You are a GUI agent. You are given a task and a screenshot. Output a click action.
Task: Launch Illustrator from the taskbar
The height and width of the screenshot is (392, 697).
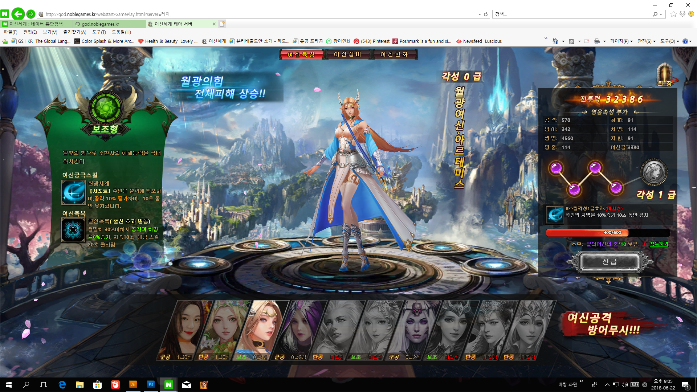(133, 385)
